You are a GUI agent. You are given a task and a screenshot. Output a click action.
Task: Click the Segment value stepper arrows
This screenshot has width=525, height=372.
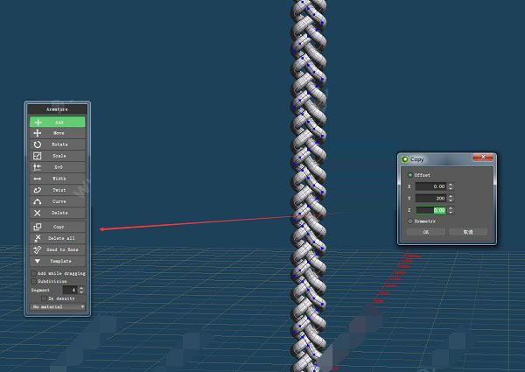tap(81, 290)
